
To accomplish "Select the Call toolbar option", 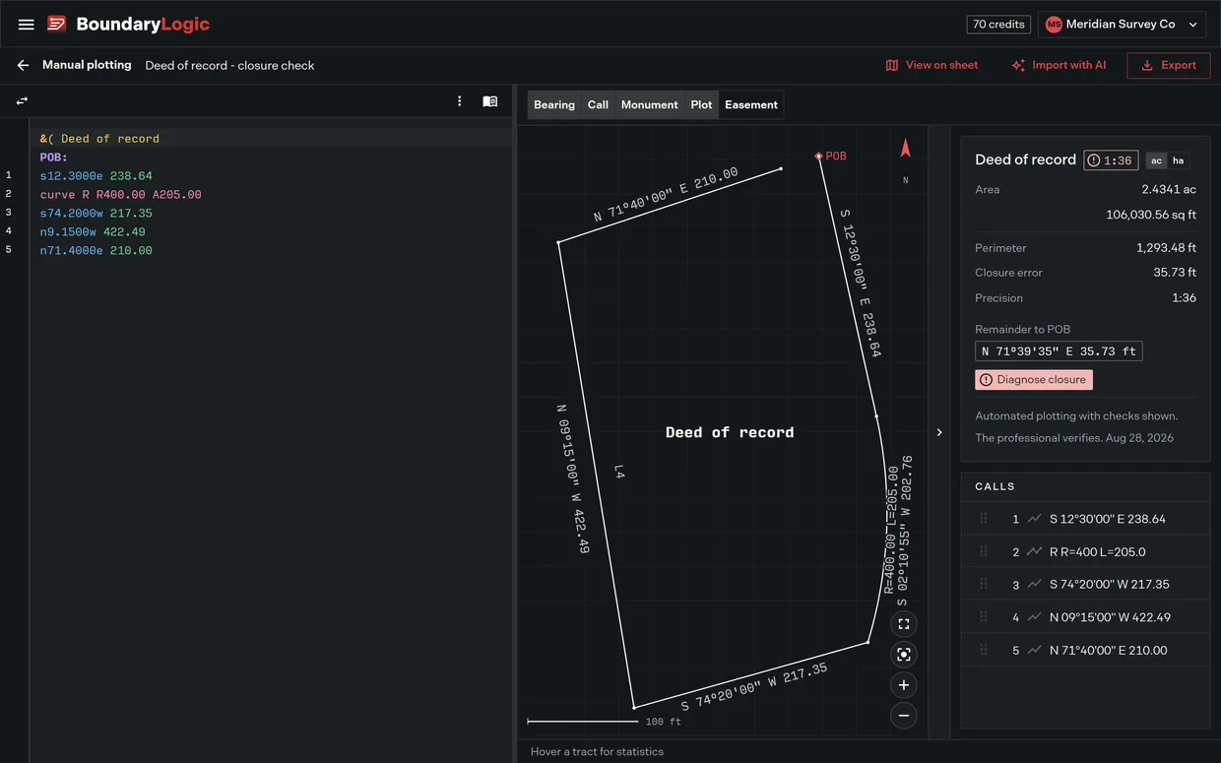I will [x=598, y=104].
